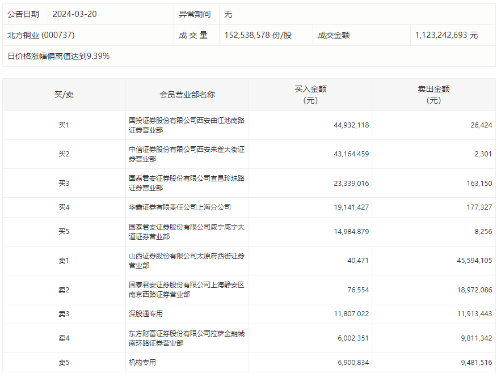Screen dimensions: 497x374
Task: Click sell amount 163,150
Action: 479,184
